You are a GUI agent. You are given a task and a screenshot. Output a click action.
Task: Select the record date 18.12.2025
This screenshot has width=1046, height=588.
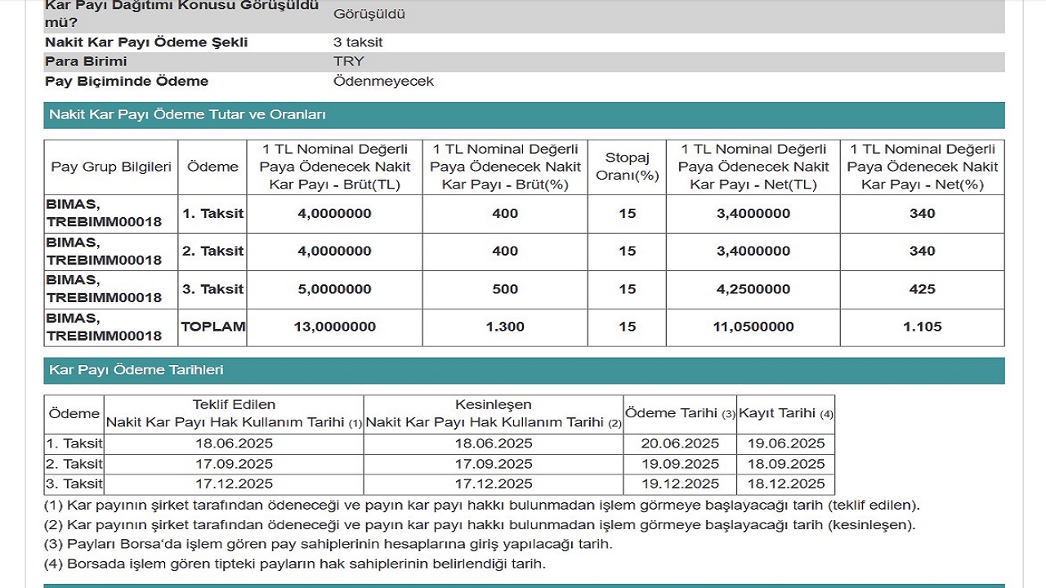tap(785, 483)
